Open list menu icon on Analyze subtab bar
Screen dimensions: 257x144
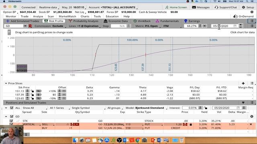(x=252, y=21)
